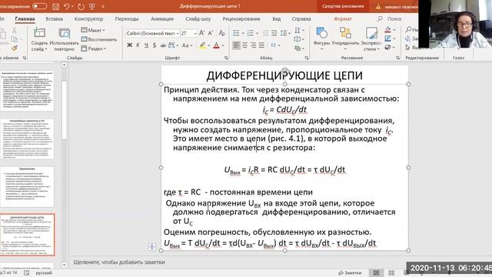Click the Восстановить button

coord(99,39)
